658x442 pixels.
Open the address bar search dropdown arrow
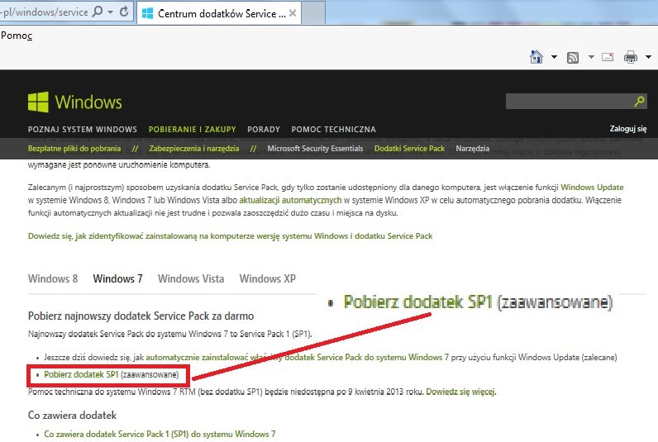click(x=111, y=12)
